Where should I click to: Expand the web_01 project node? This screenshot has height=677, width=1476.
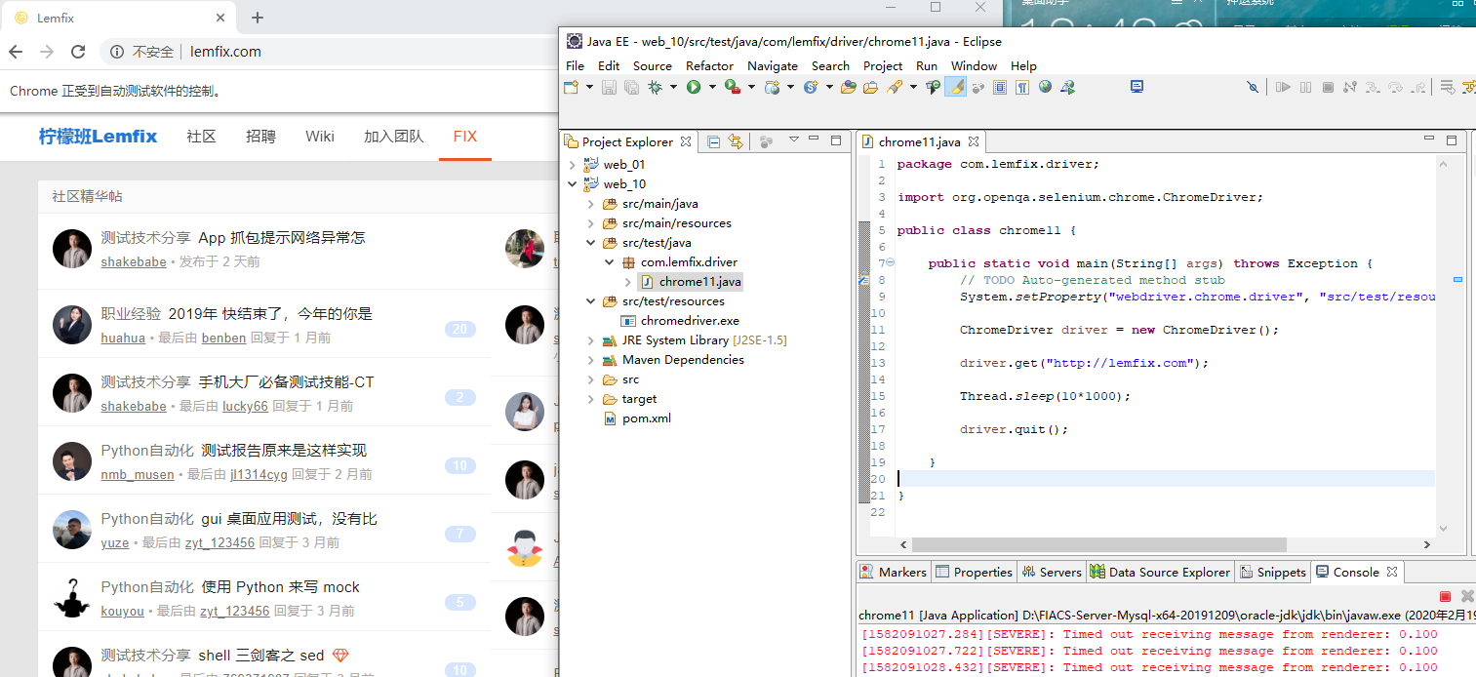[572, 165]
